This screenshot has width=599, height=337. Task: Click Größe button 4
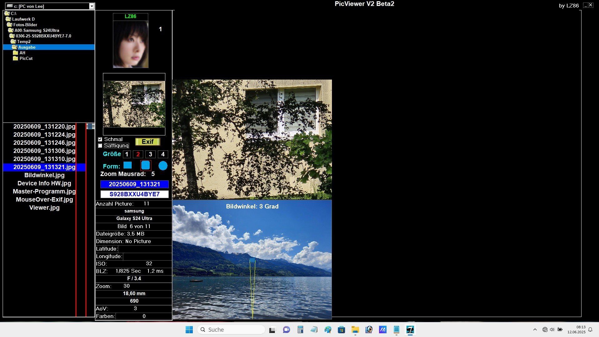(163, 154)
